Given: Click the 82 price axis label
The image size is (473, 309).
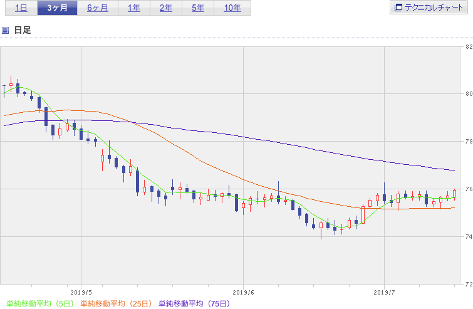Looking at the screenshot, I should [x=469, y=47].
